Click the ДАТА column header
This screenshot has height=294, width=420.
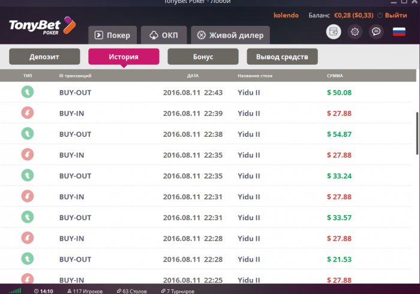(193, 76)
